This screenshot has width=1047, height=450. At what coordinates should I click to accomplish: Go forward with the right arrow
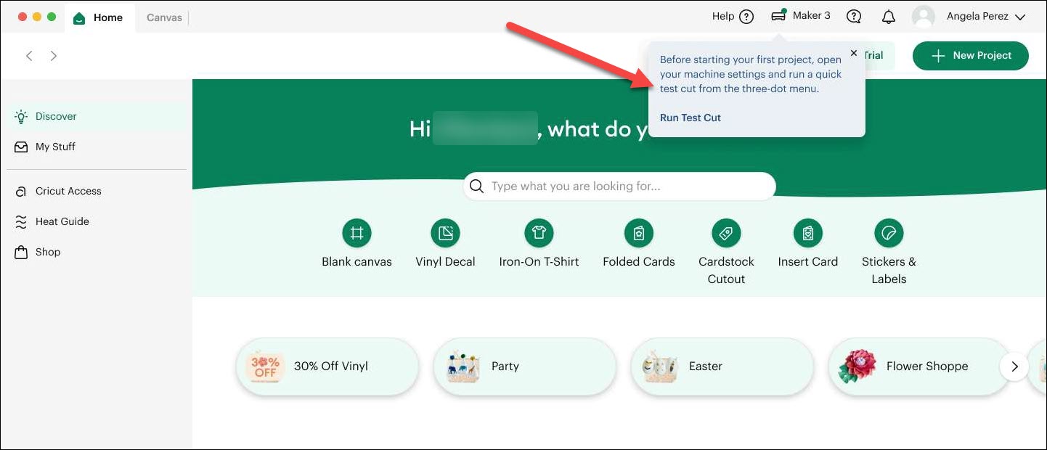[x=53, y=56]
